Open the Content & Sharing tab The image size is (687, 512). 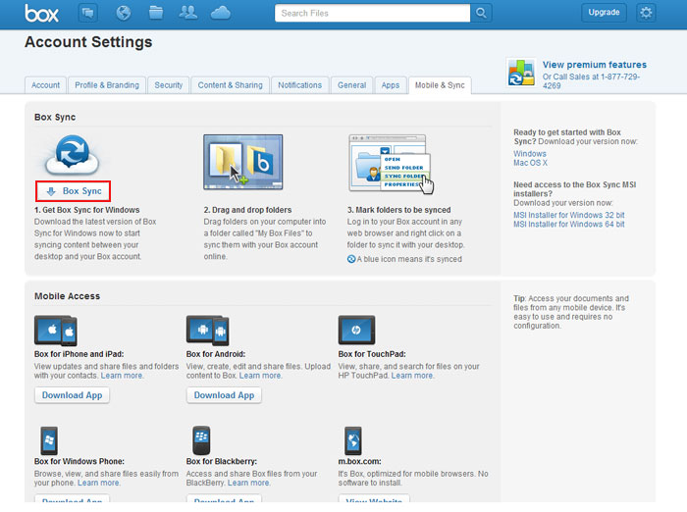[x=230, y=85]
